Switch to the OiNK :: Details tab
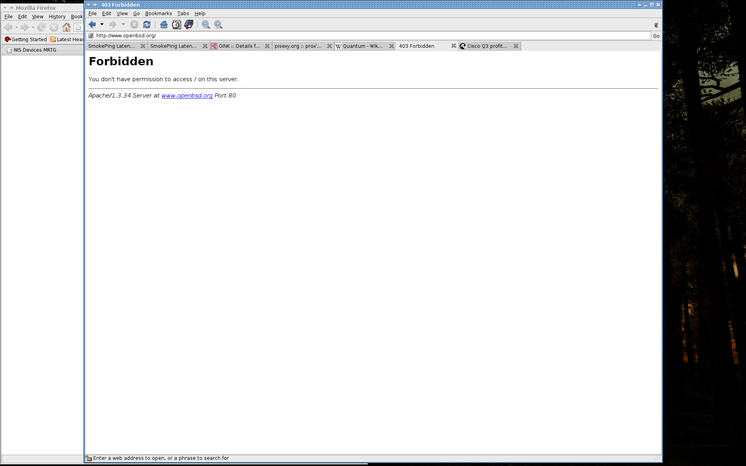The image size is (746, 466). pyautogui.click(x=241, y=46)
